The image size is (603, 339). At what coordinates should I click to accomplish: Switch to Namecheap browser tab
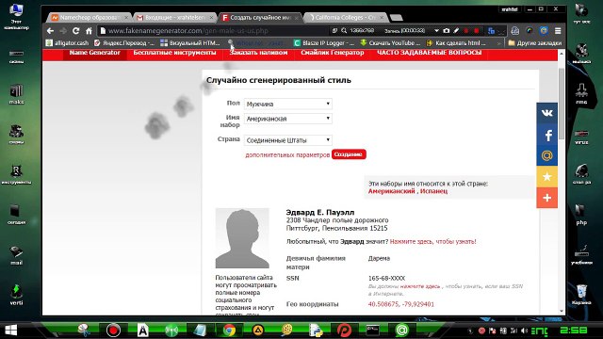(x=90, y=18)
